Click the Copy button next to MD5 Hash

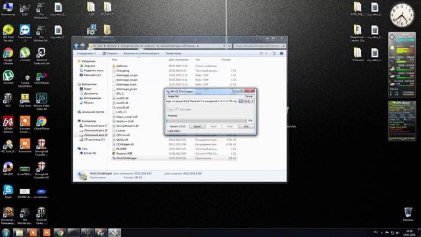[x=171, y=109]
